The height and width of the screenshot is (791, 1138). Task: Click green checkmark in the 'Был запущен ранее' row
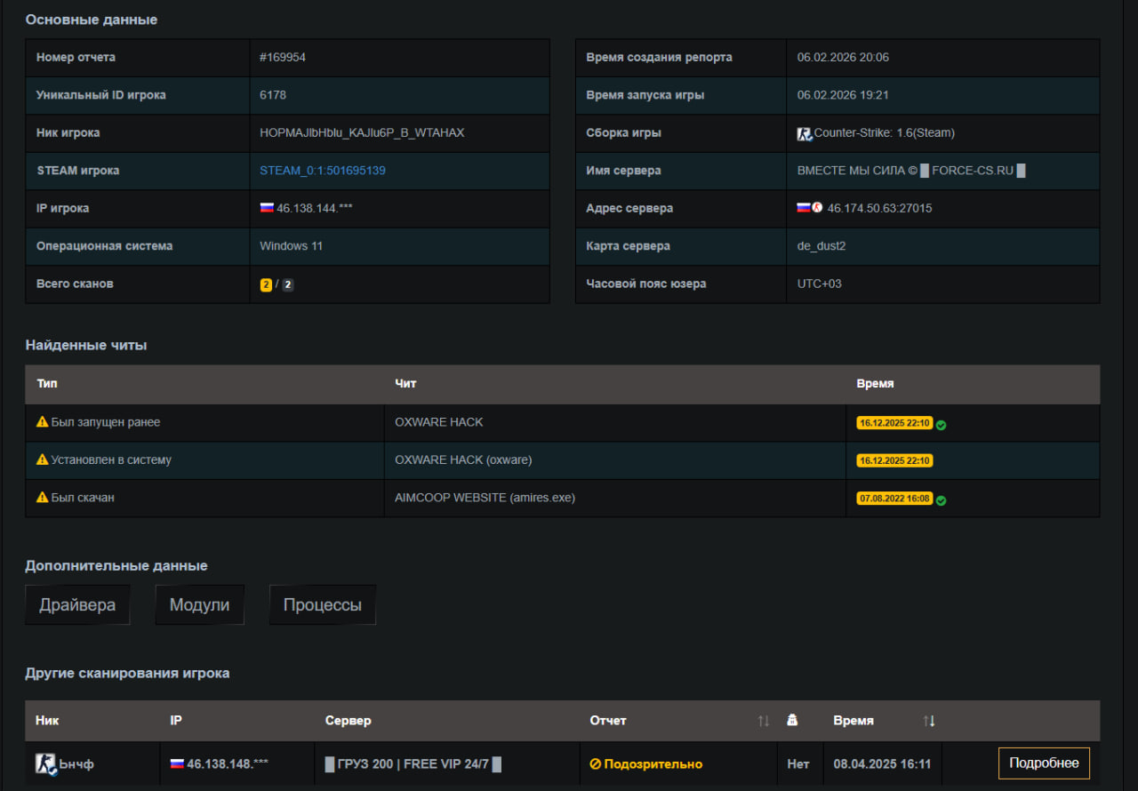tap(941, 425)
